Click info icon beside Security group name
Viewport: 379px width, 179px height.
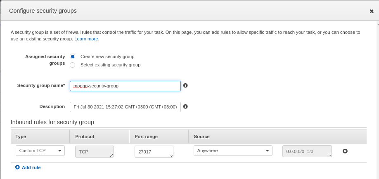(x=185, y=85)
